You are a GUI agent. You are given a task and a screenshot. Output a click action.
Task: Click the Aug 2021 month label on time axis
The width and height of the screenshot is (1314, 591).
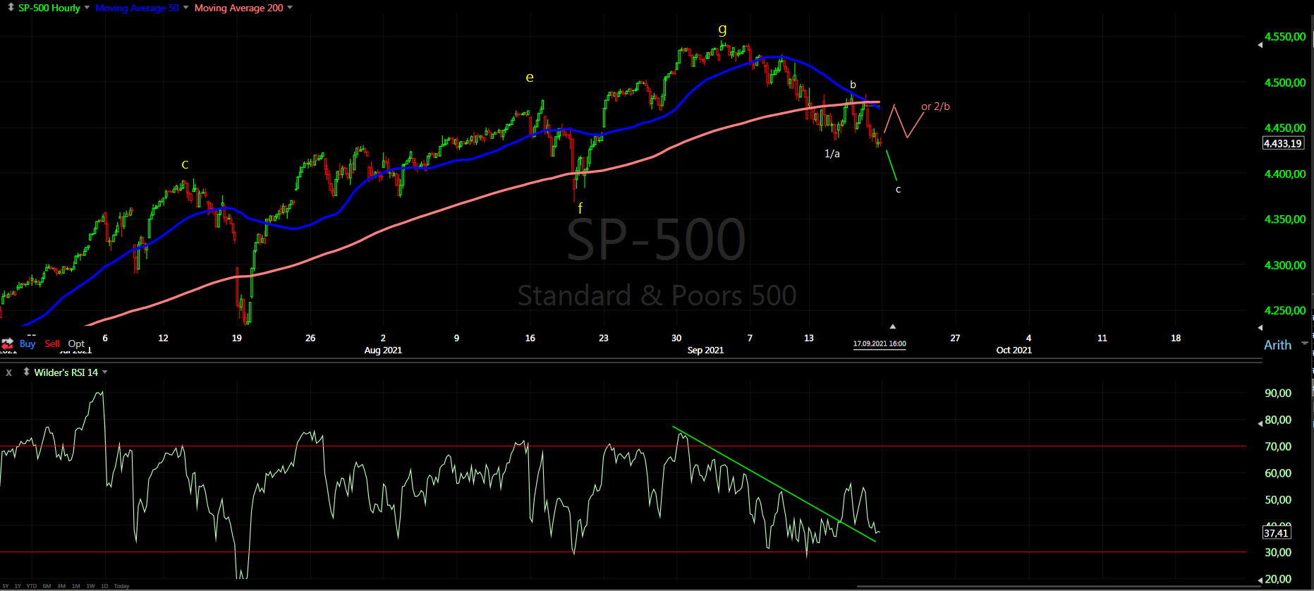tap(383, 350)
